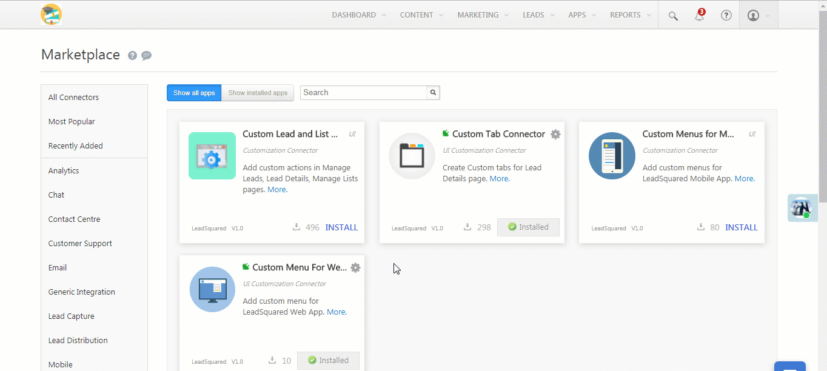The image size is (827, 371).
Task: Click the magnifier icon inside the search box
Action: 432,92
